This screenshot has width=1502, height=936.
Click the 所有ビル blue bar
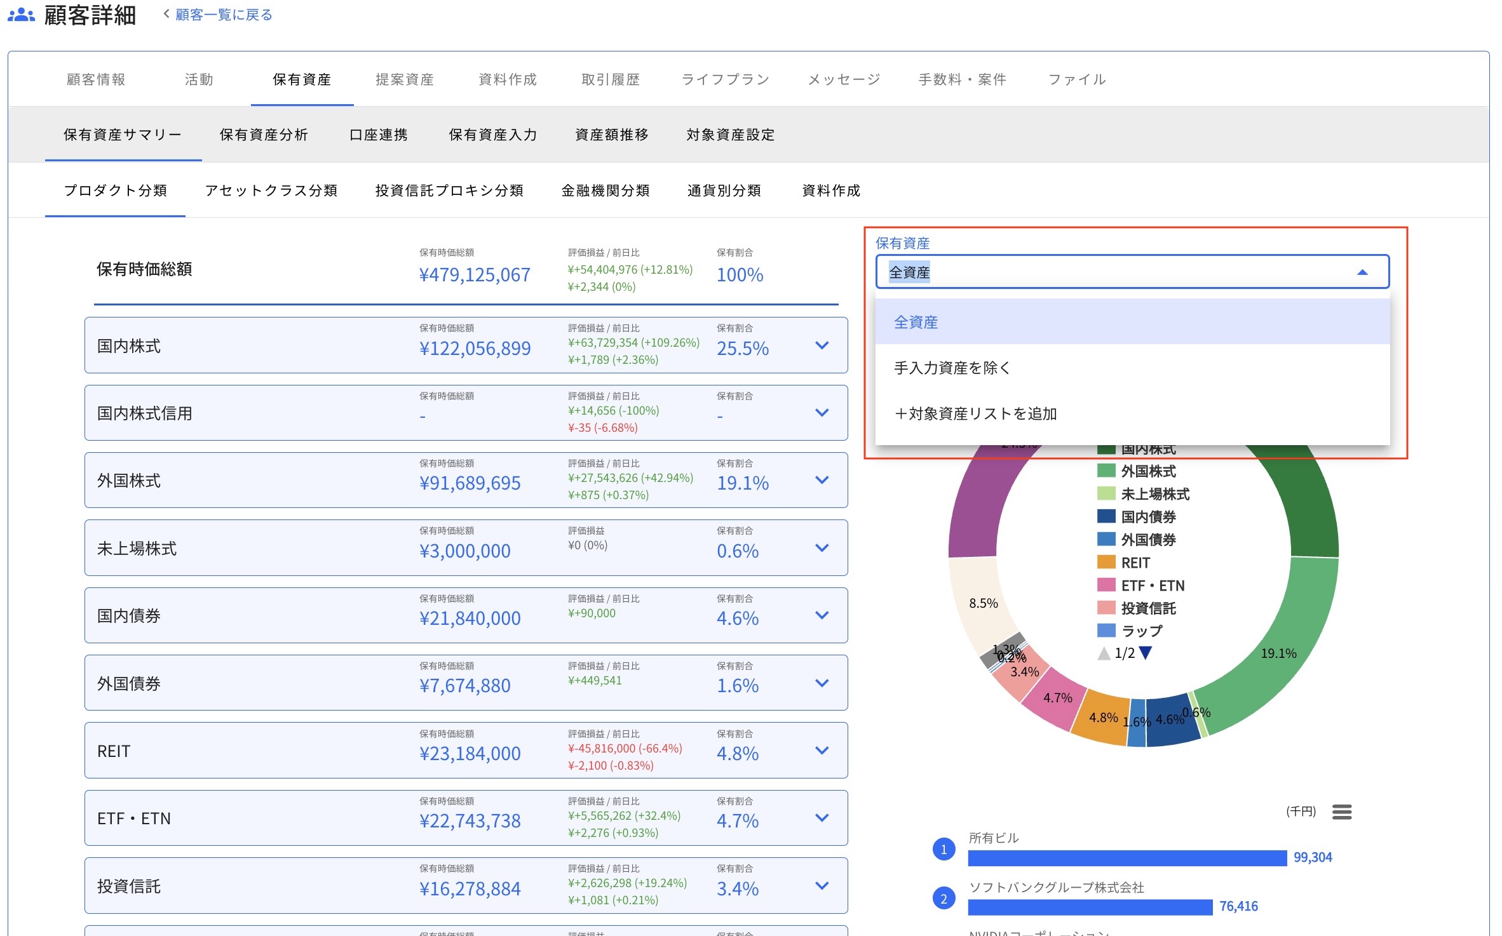click(x=1126, y=858)
